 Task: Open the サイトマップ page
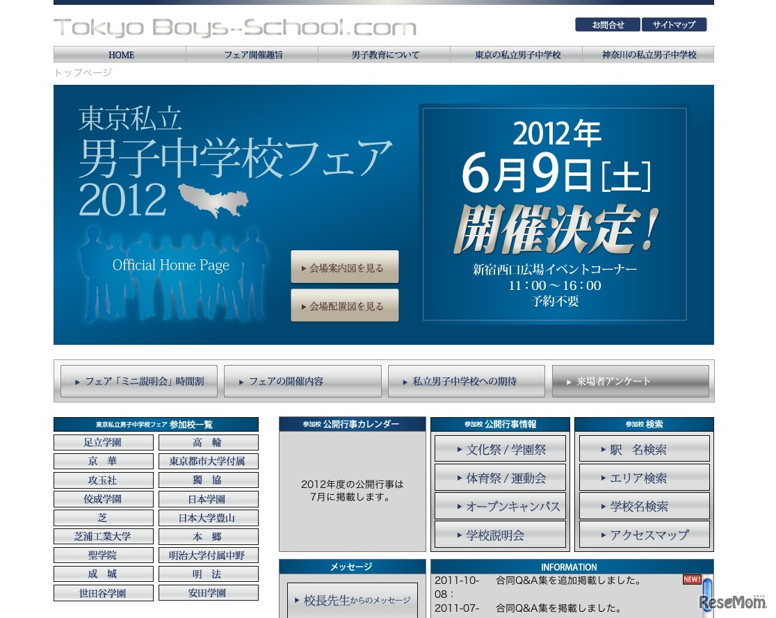674,24
